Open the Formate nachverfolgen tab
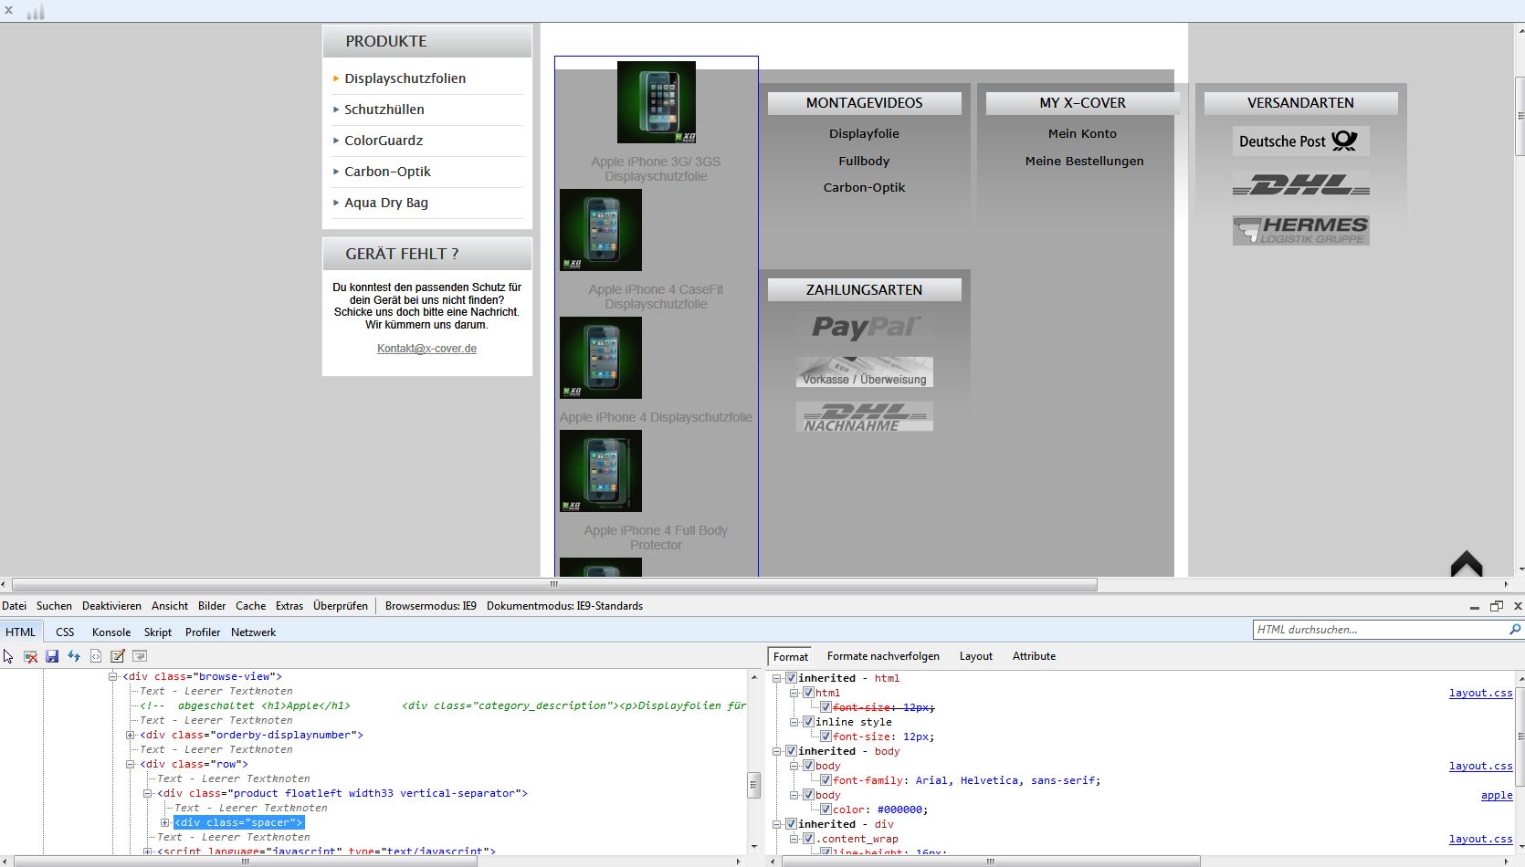 [x=883, y=656]
